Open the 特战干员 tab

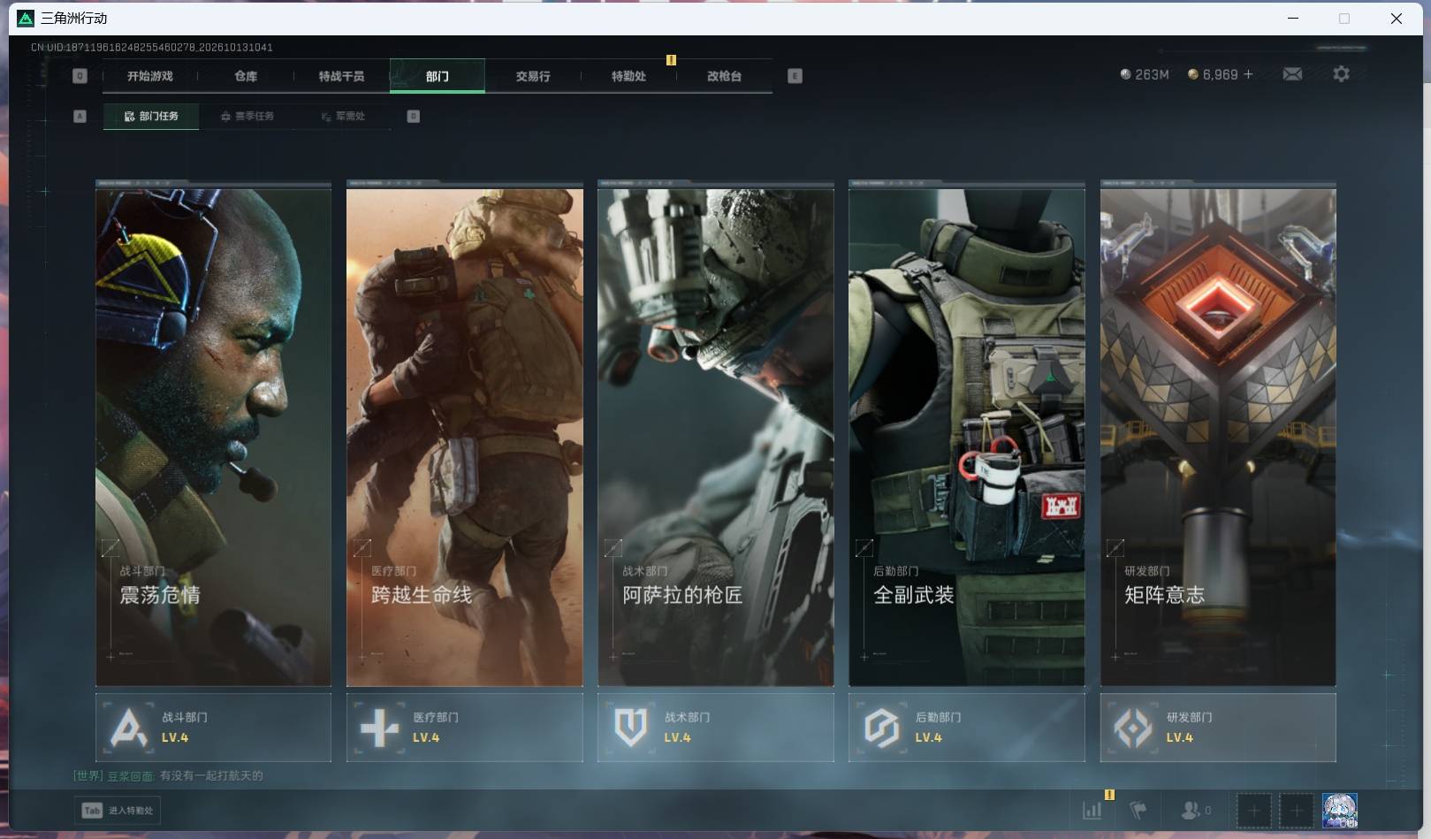point(341,76)
